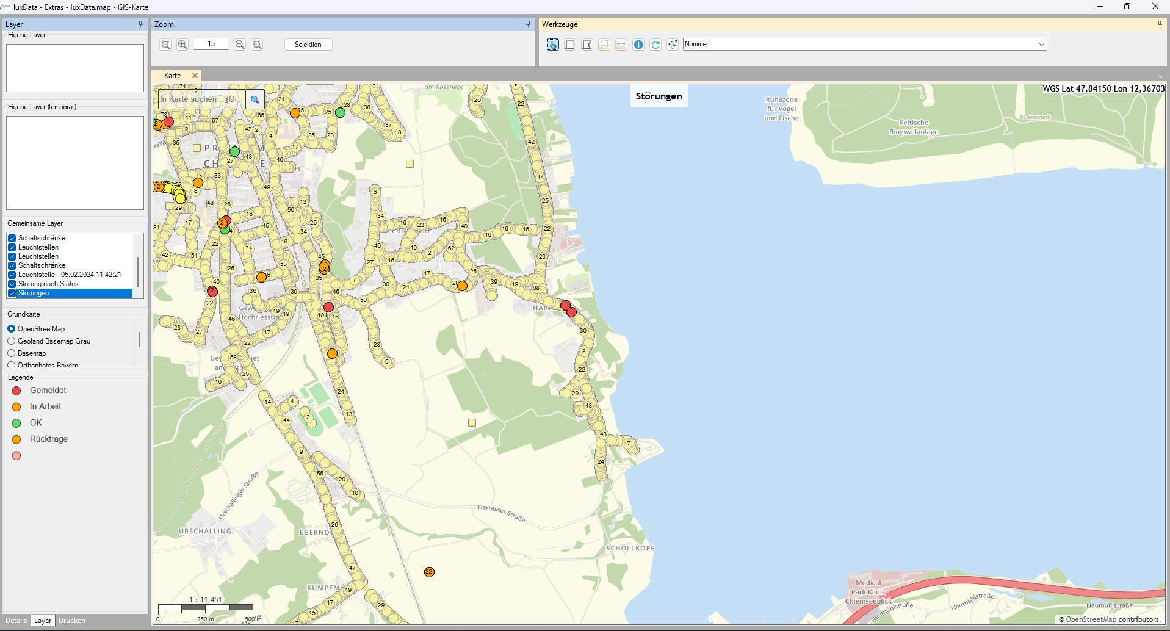The height and width of the screenshot is (631, 1170).
Task: Click the refresh map icon
Action: point(655,45)
